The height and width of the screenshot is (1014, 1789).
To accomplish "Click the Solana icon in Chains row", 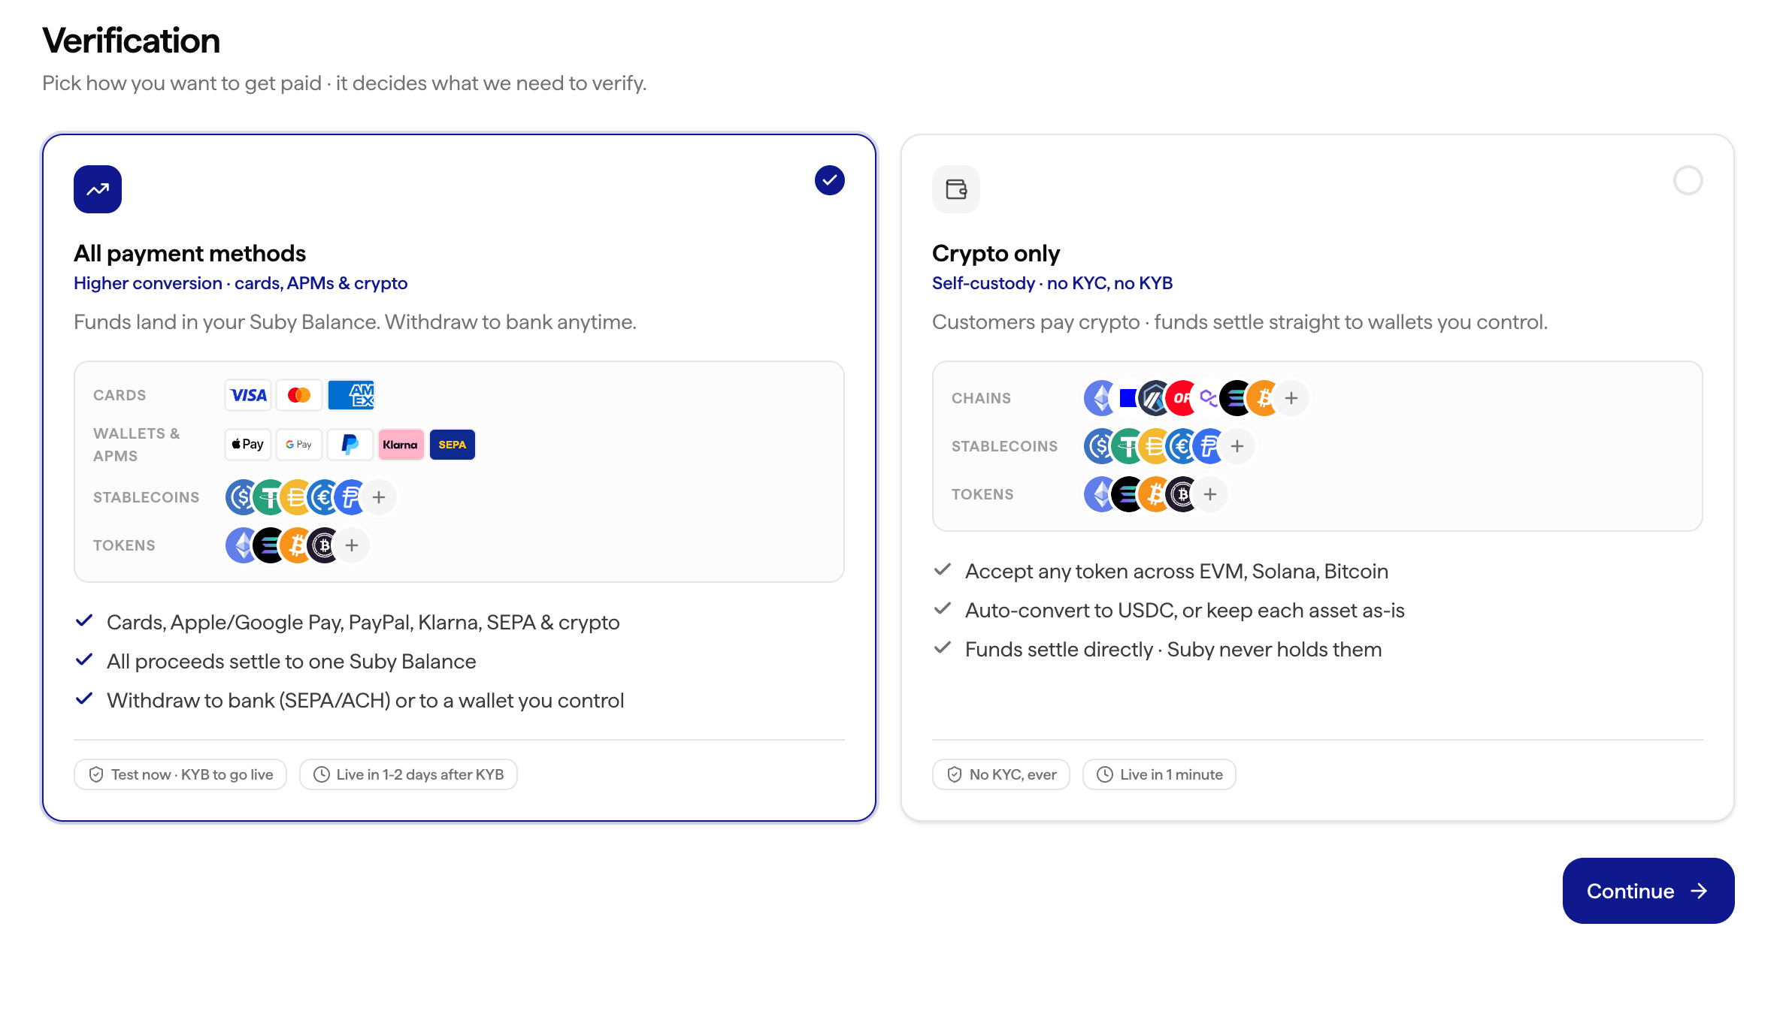I will pos(1236,398).
